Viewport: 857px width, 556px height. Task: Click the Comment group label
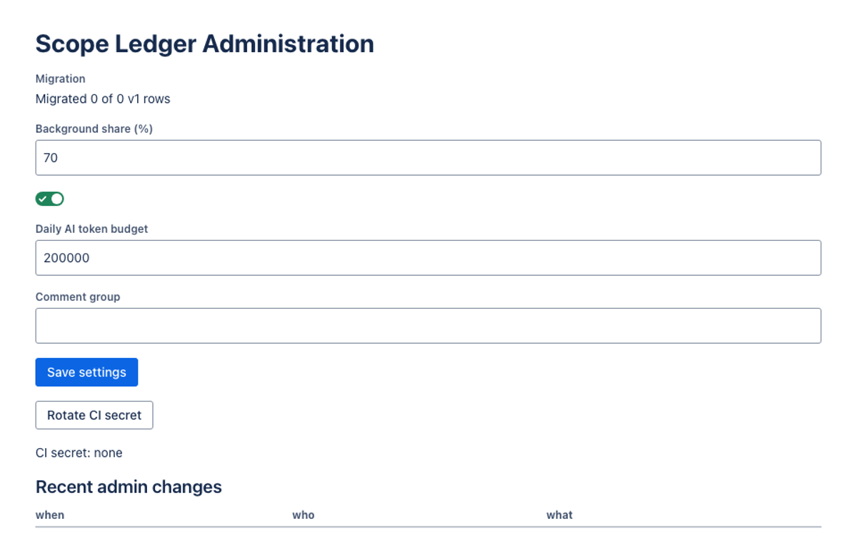click(78, 297)
